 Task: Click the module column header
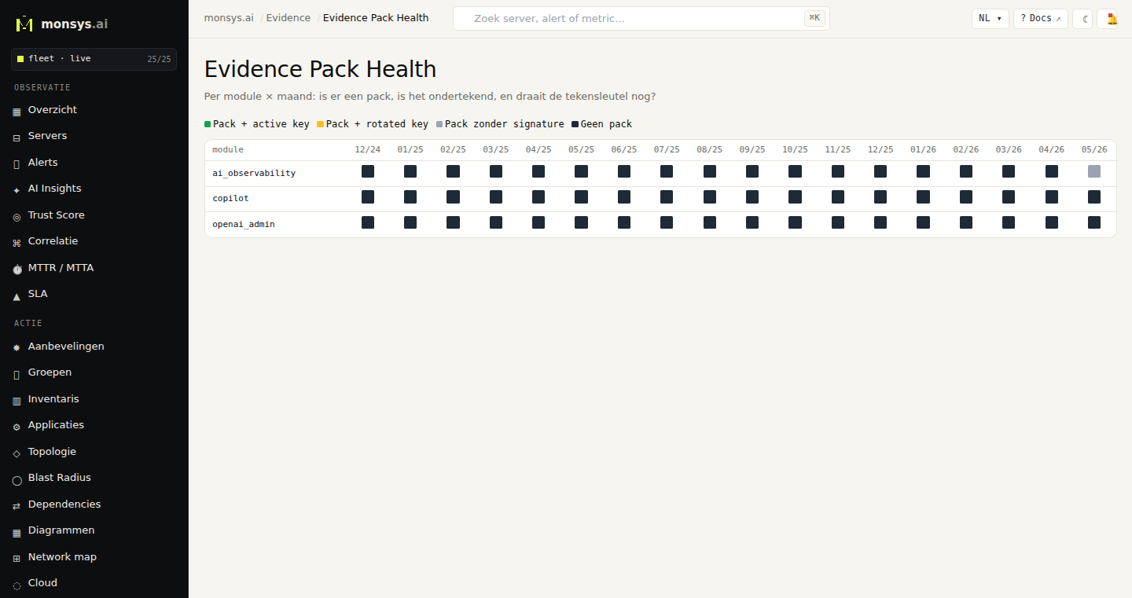click(228, 149)
